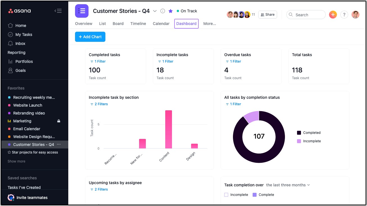Image resolution: width=367 pixels, height=206 pixels.
Task: Open the Total tasks 118 card
Action: click(319, 66)
